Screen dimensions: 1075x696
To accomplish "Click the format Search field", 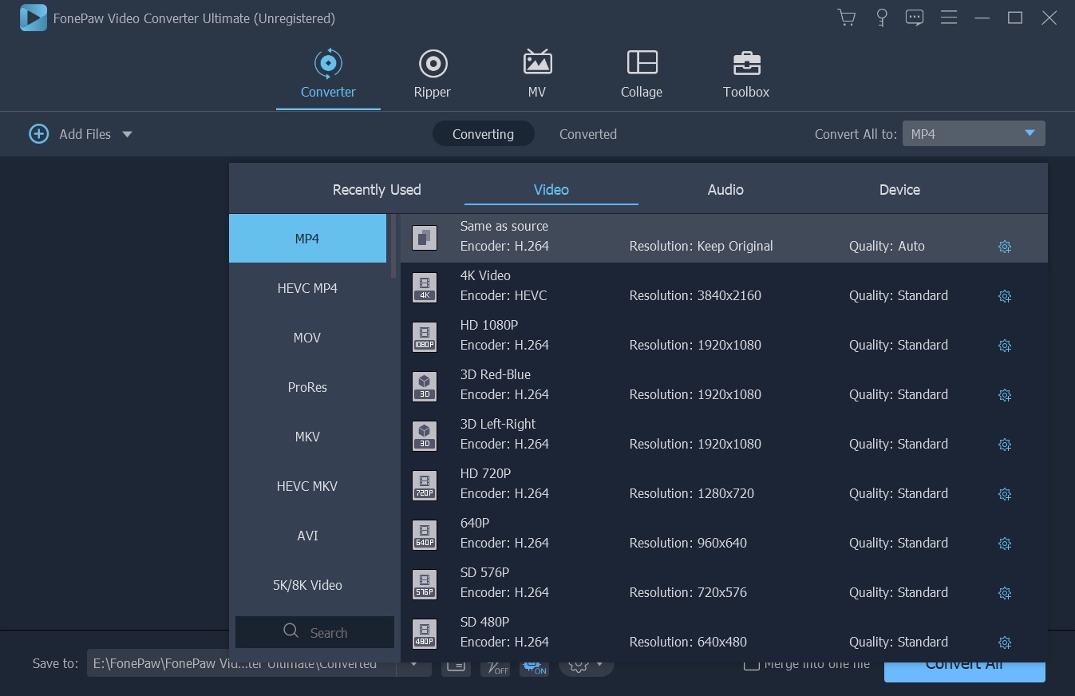I will [314, 632].
